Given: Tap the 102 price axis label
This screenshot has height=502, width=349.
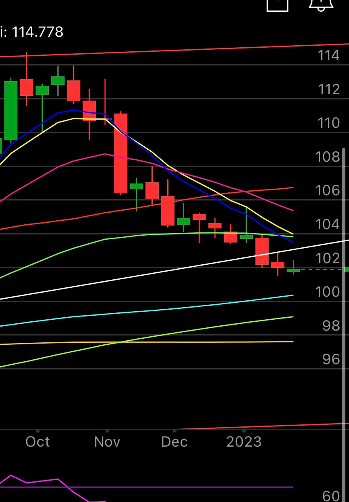Looking at the screenshot, I should click(x=328, y=258).
